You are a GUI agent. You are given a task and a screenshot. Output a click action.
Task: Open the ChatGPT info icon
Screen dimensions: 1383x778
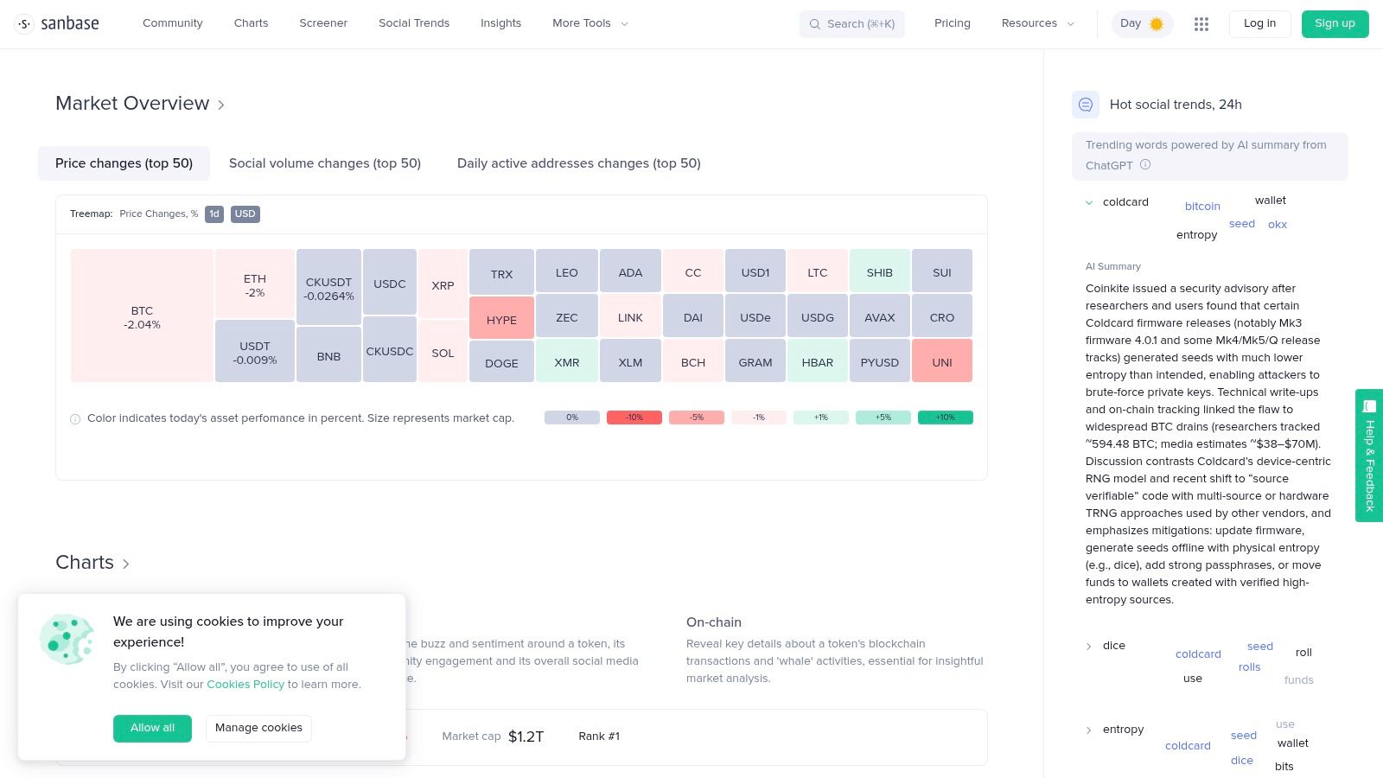[1145, 165]
